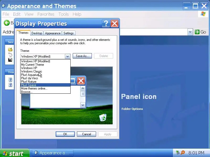Click the red close X in preview window
Image resolution: width=210 pixels, height=157 pixels.
81,81
